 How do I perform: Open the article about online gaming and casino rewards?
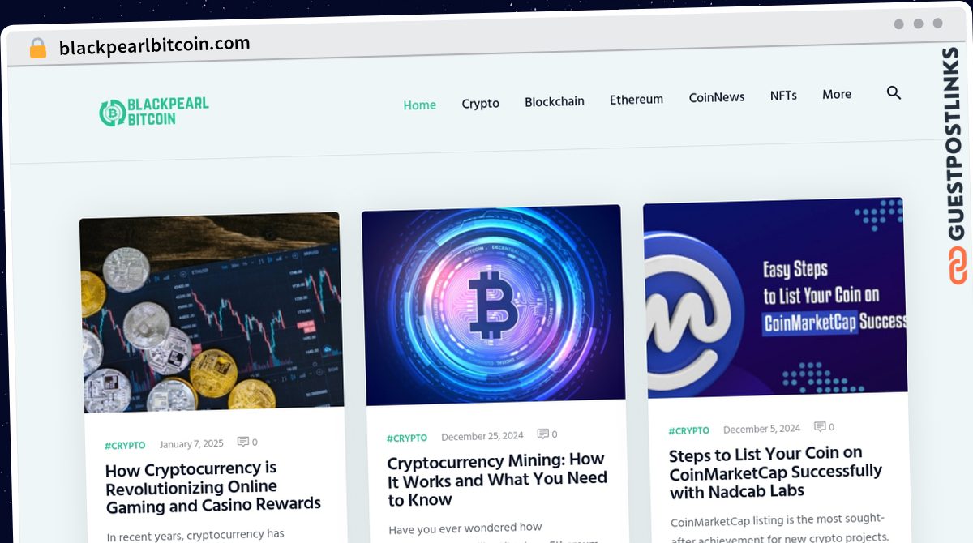tap(213, 486)
